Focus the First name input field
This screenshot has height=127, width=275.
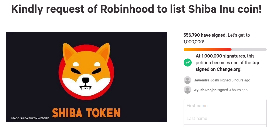coord(225,106)
